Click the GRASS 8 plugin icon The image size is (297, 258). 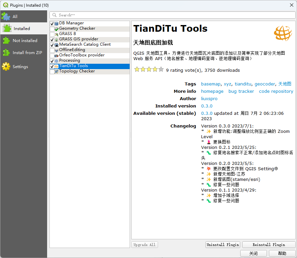pyautogui.click(x=56, y=34)
